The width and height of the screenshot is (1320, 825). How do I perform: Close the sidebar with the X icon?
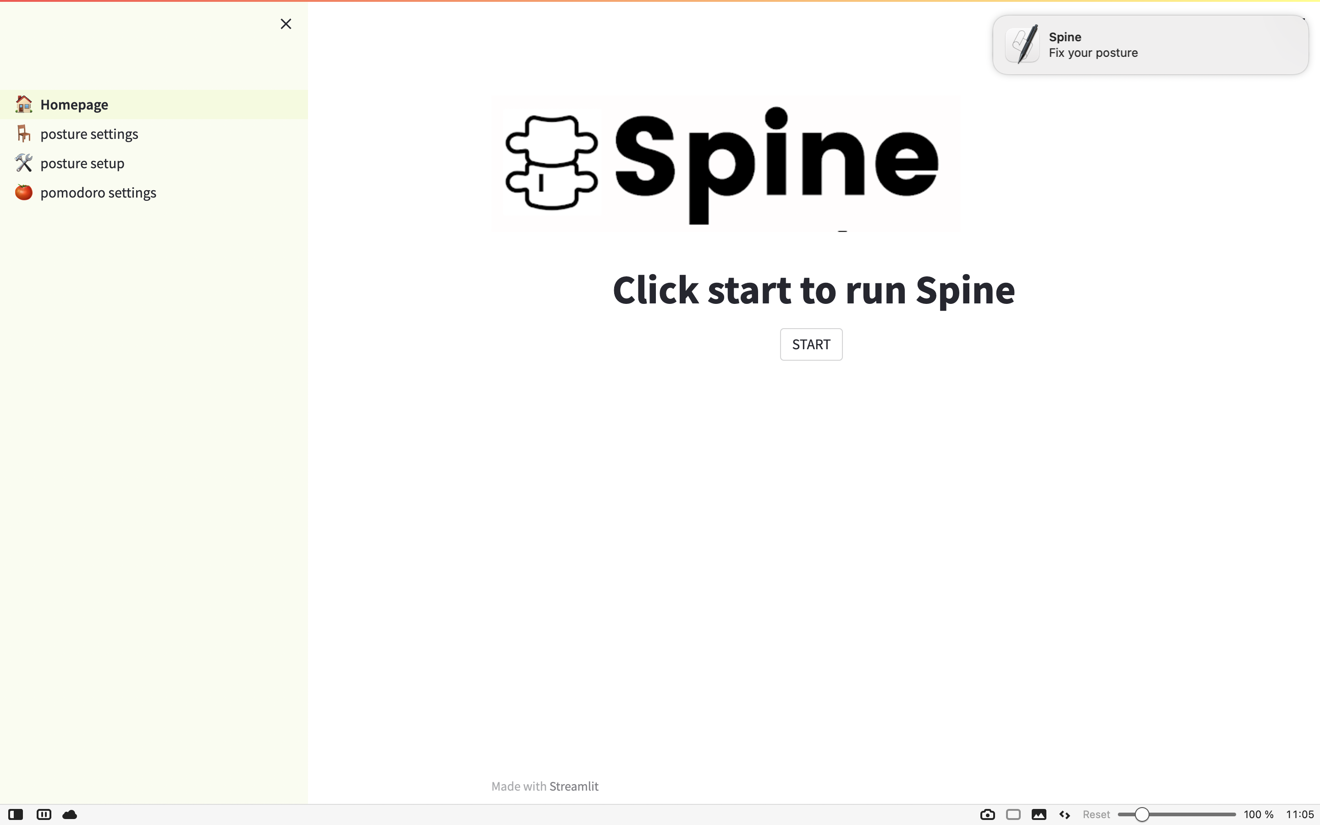[286, 24]
